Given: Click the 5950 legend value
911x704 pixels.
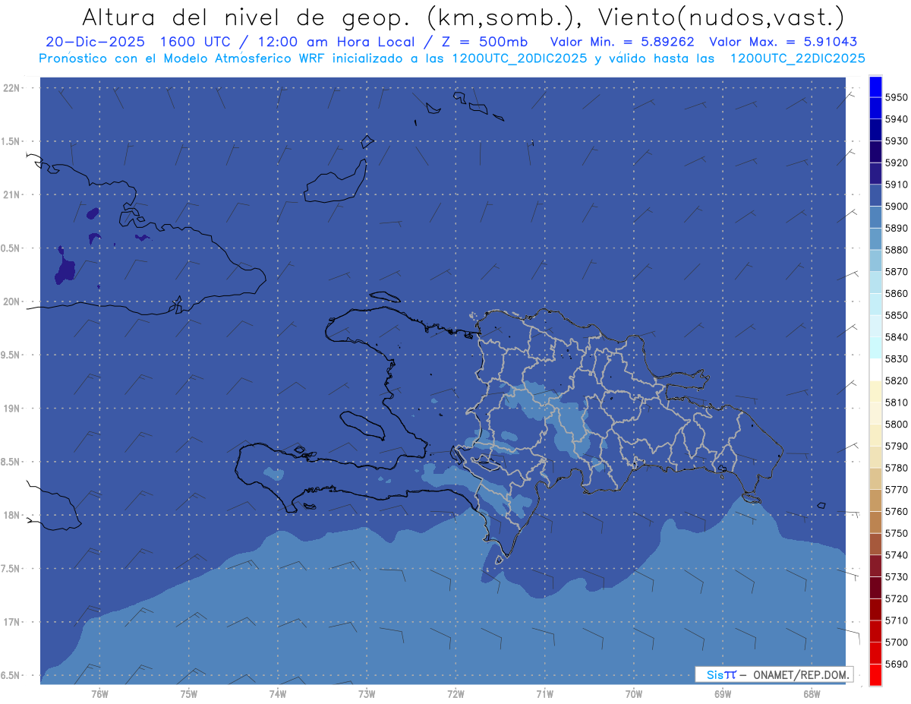Looking at the screenshot, I should tap(897, 98).
